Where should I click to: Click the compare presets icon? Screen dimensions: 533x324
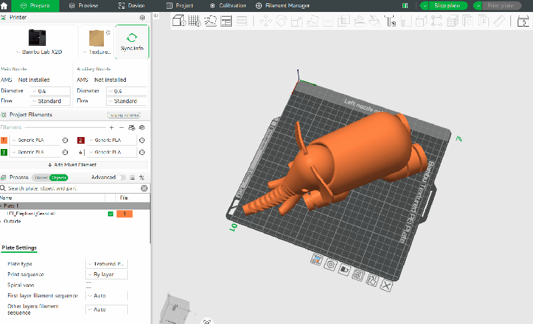(142, 178)
